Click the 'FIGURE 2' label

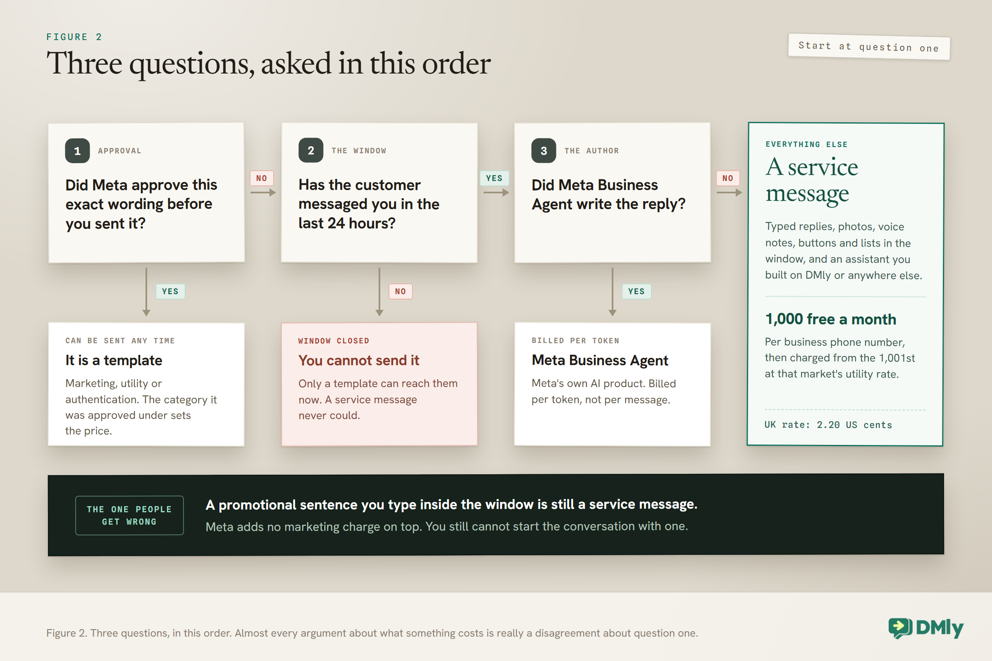click(x=74, y=37)
